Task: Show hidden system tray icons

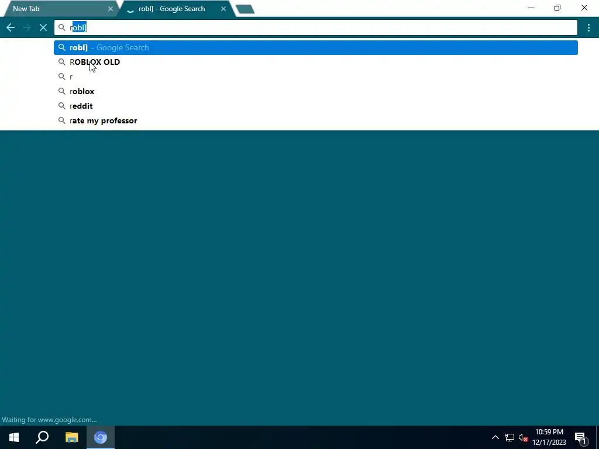Action: (495, 437)
